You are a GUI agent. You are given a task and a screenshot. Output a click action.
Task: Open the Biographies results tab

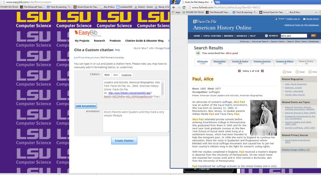point(219,62)
